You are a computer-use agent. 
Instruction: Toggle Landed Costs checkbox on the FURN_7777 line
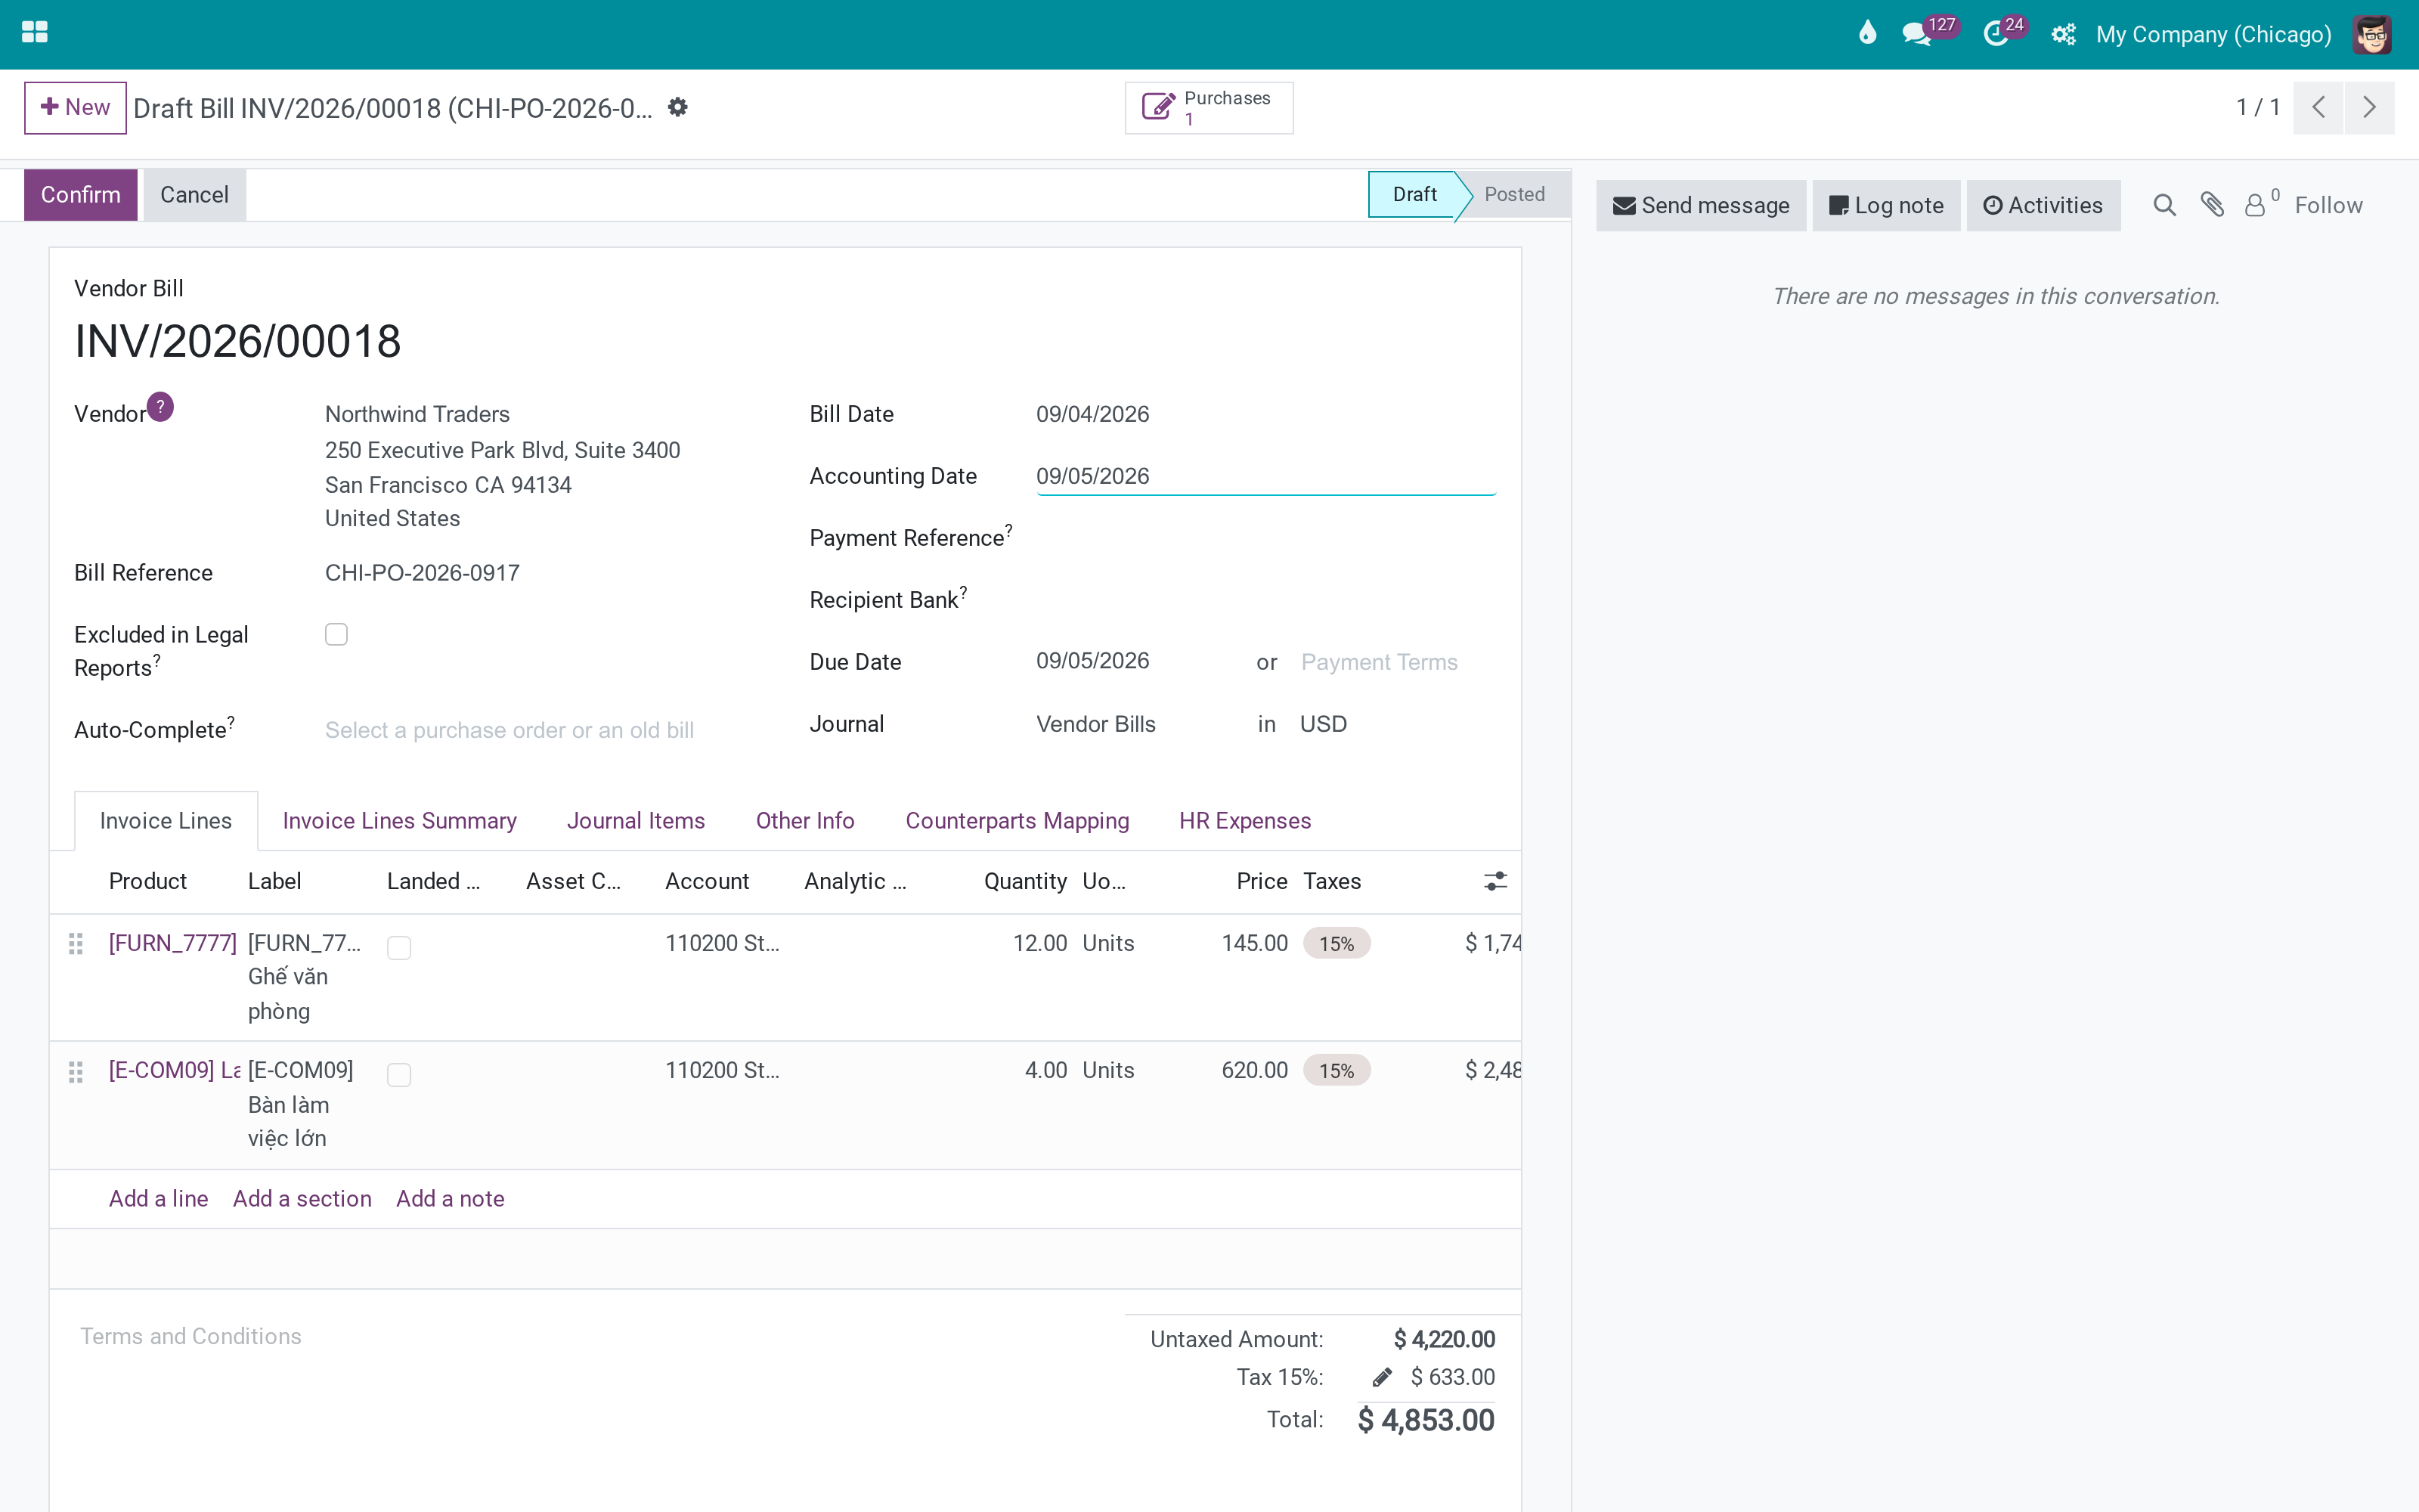pyautogui.click(x=399, y=947)
